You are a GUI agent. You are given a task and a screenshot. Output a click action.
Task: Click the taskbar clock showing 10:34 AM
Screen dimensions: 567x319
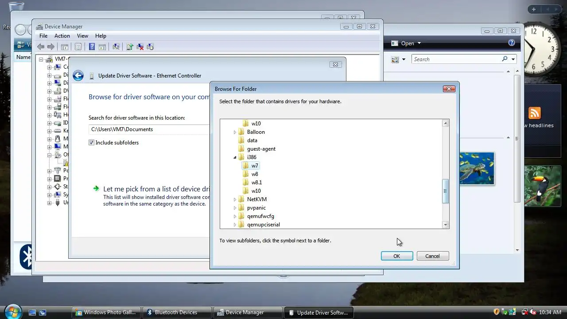point(551,312)
